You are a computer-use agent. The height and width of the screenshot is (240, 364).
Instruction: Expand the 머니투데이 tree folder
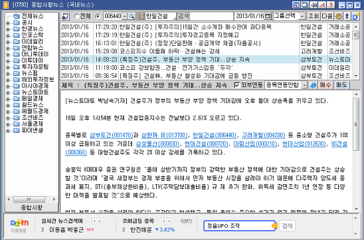(8, 55)
